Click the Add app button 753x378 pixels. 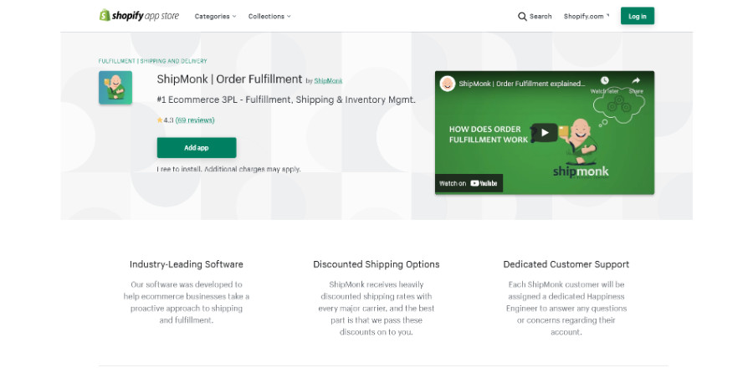click(197, 147)
